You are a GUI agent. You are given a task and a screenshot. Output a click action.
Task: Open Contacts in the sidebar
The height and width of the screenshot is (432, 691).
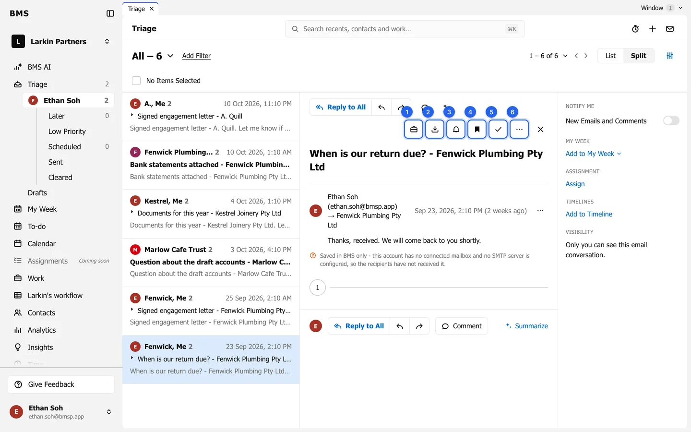tap(42, 313)
